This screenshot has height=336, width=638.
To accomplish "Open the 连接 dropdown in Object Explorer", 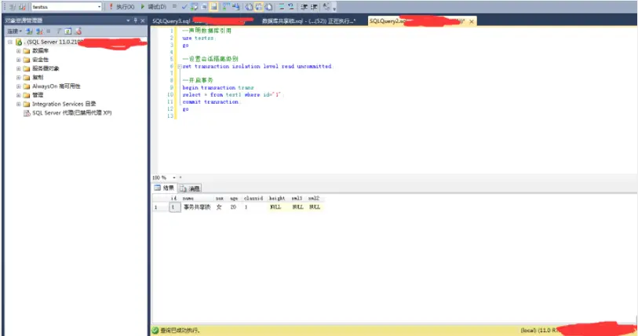I will [x=14, y=31].
